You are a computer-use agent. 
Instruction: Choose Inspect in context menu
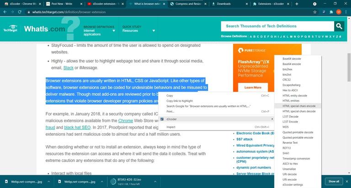point(216,127)
